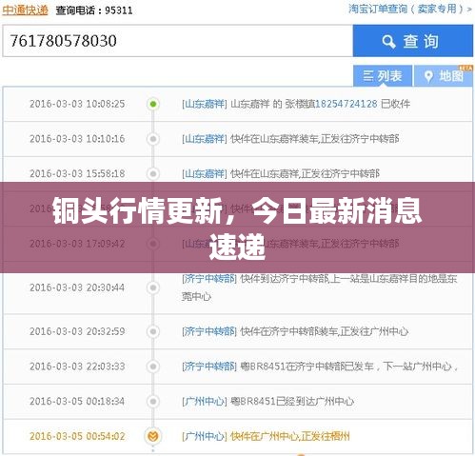Click [山东嘉祥] link in 10:08:25 row

coord(205,104)
